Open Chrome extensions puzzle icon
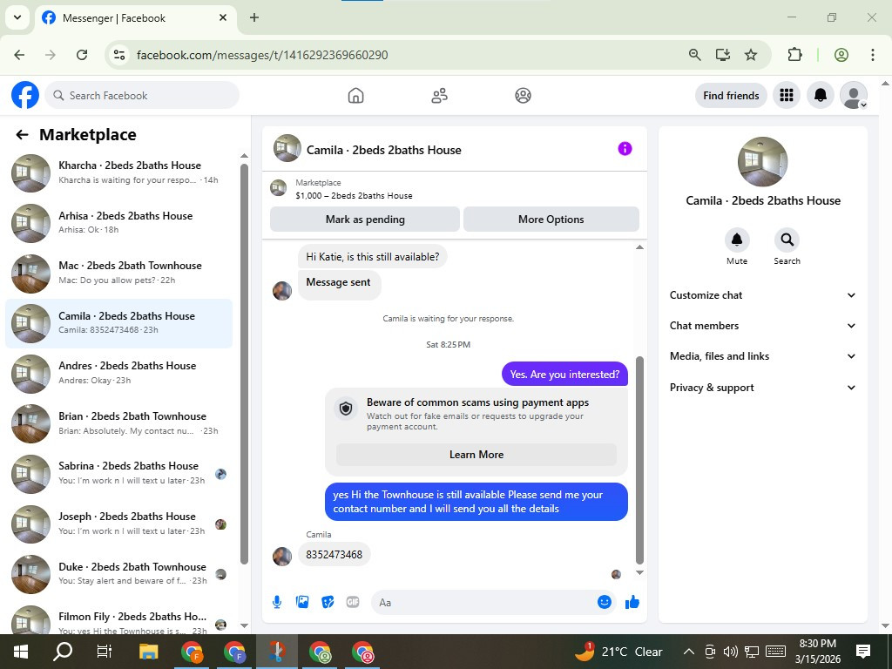Image resolution: width=892 pixels, height=669 pixels. click(x=794, y=55)
